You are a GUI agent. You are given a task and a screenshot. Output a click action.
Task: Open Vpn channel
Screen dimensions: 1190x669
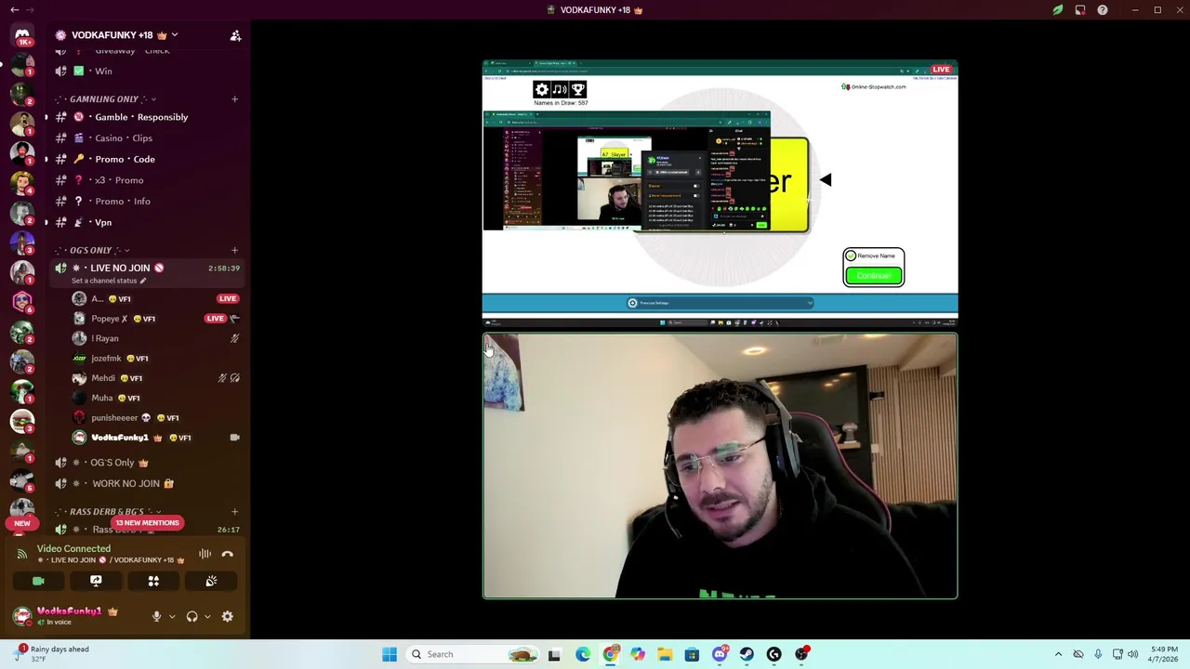click(x=146, y=222)
